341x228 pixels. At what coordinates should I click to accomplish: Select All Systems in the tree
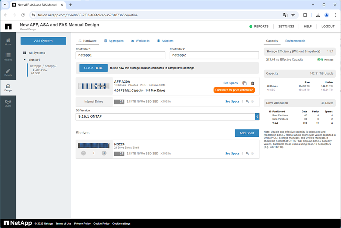(37, 53)
